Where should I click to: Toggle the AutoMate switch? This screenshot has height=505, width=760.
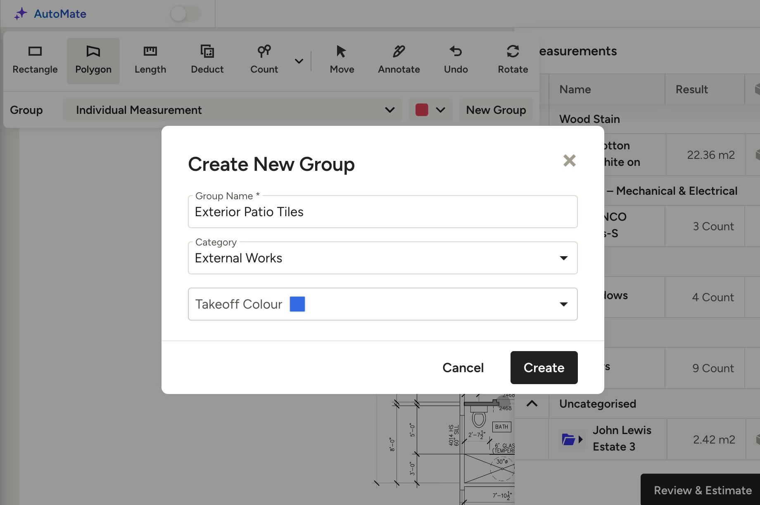pos(185,14)
